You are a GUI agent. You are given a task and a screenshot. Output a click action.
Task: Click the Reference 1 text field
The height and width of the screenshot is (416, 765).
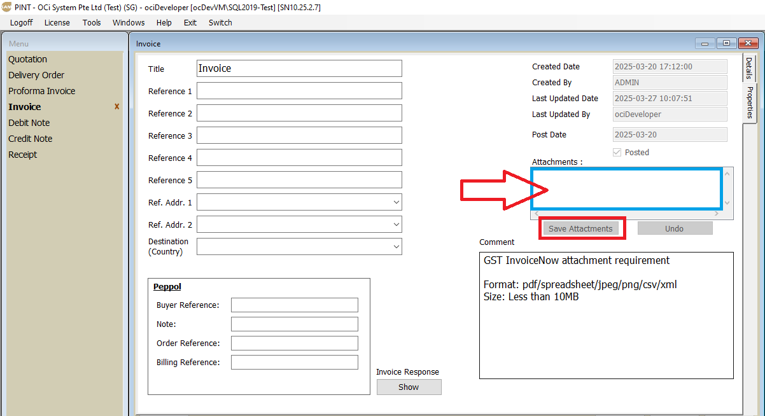tap(299, 91)
